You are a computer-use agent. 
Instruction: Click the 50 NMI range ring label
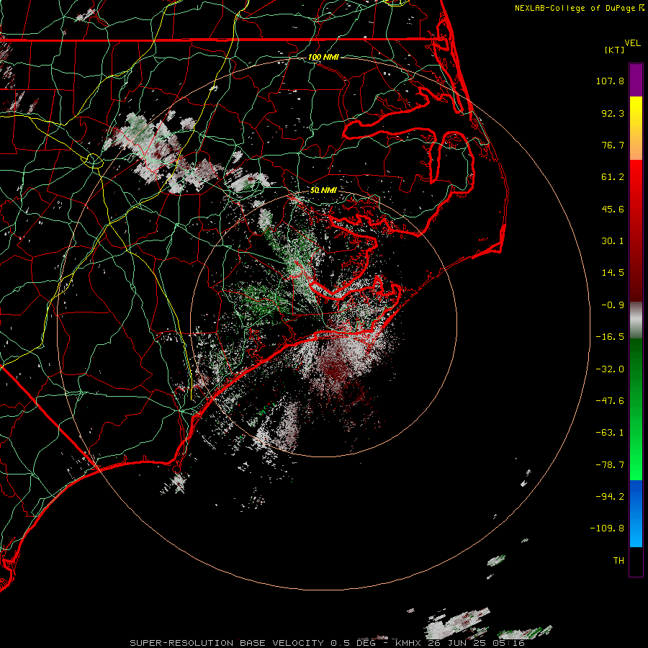tap(323, 190)
